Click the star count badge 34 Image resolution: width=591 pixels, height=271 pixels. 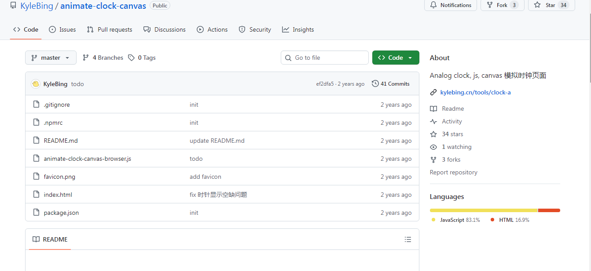[563, 5]
